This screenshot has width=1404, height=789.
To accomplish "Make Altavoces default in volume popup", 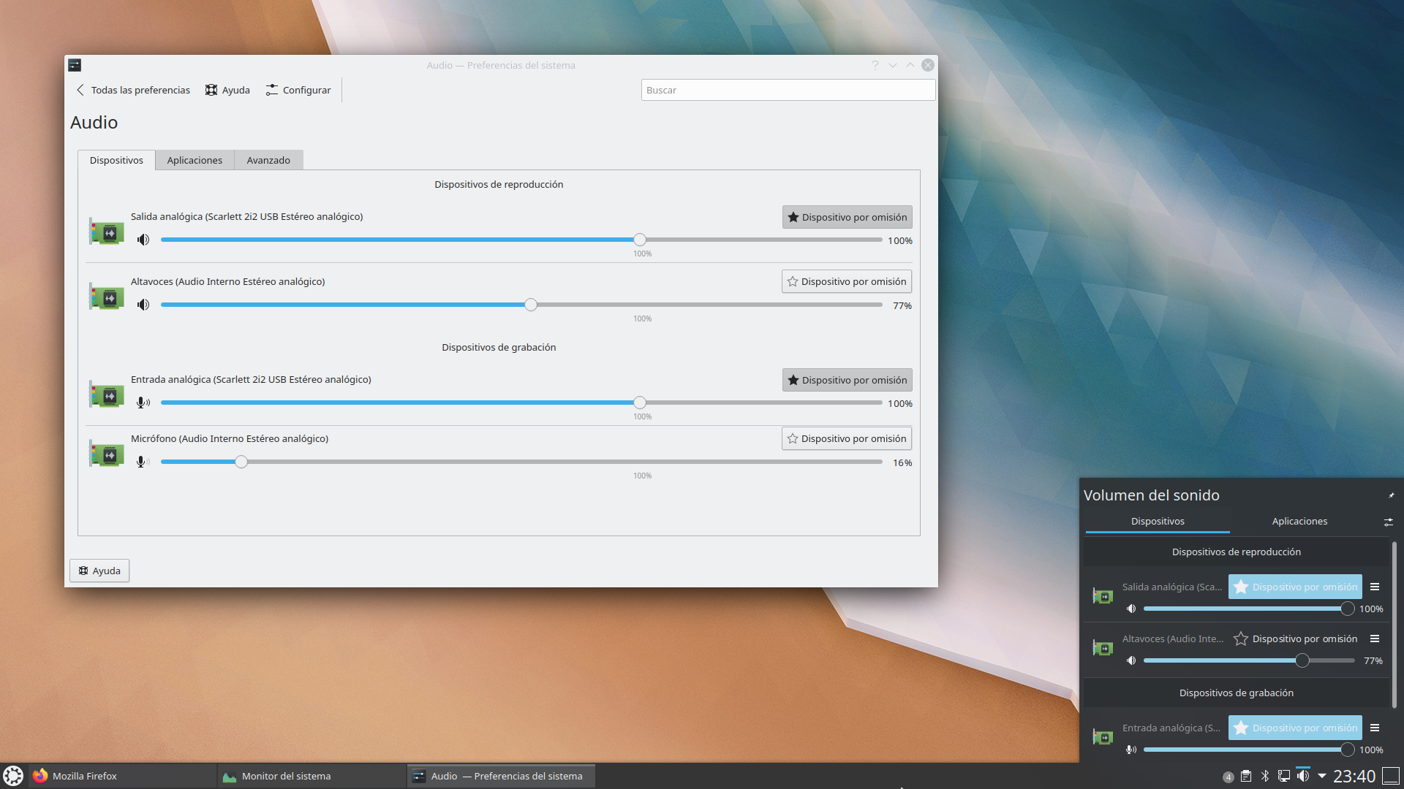I will [1295, 639].
